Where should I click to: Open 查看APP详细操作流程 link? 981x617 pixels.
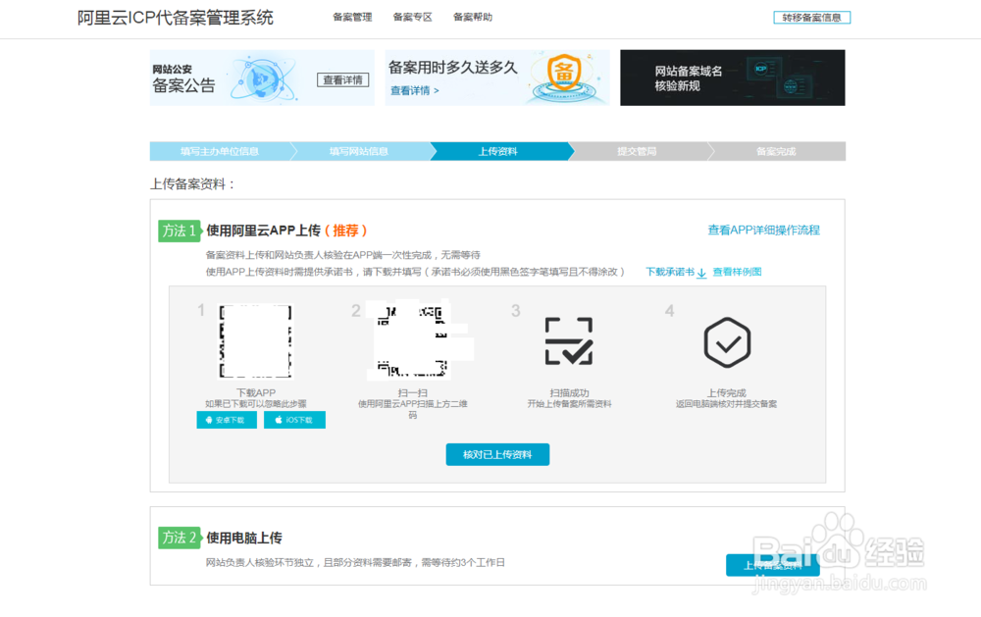[763, 231]
